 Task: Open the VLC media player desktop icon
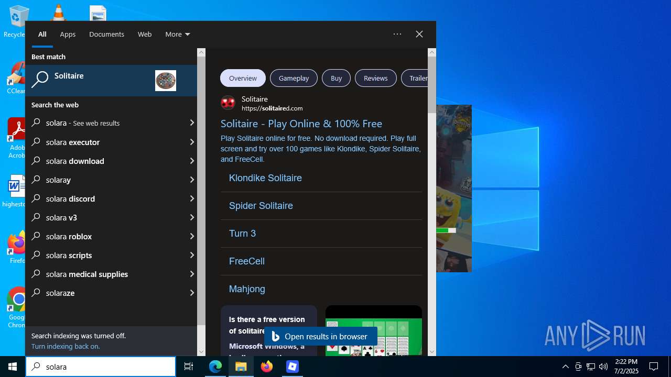(x=58, y=13)
